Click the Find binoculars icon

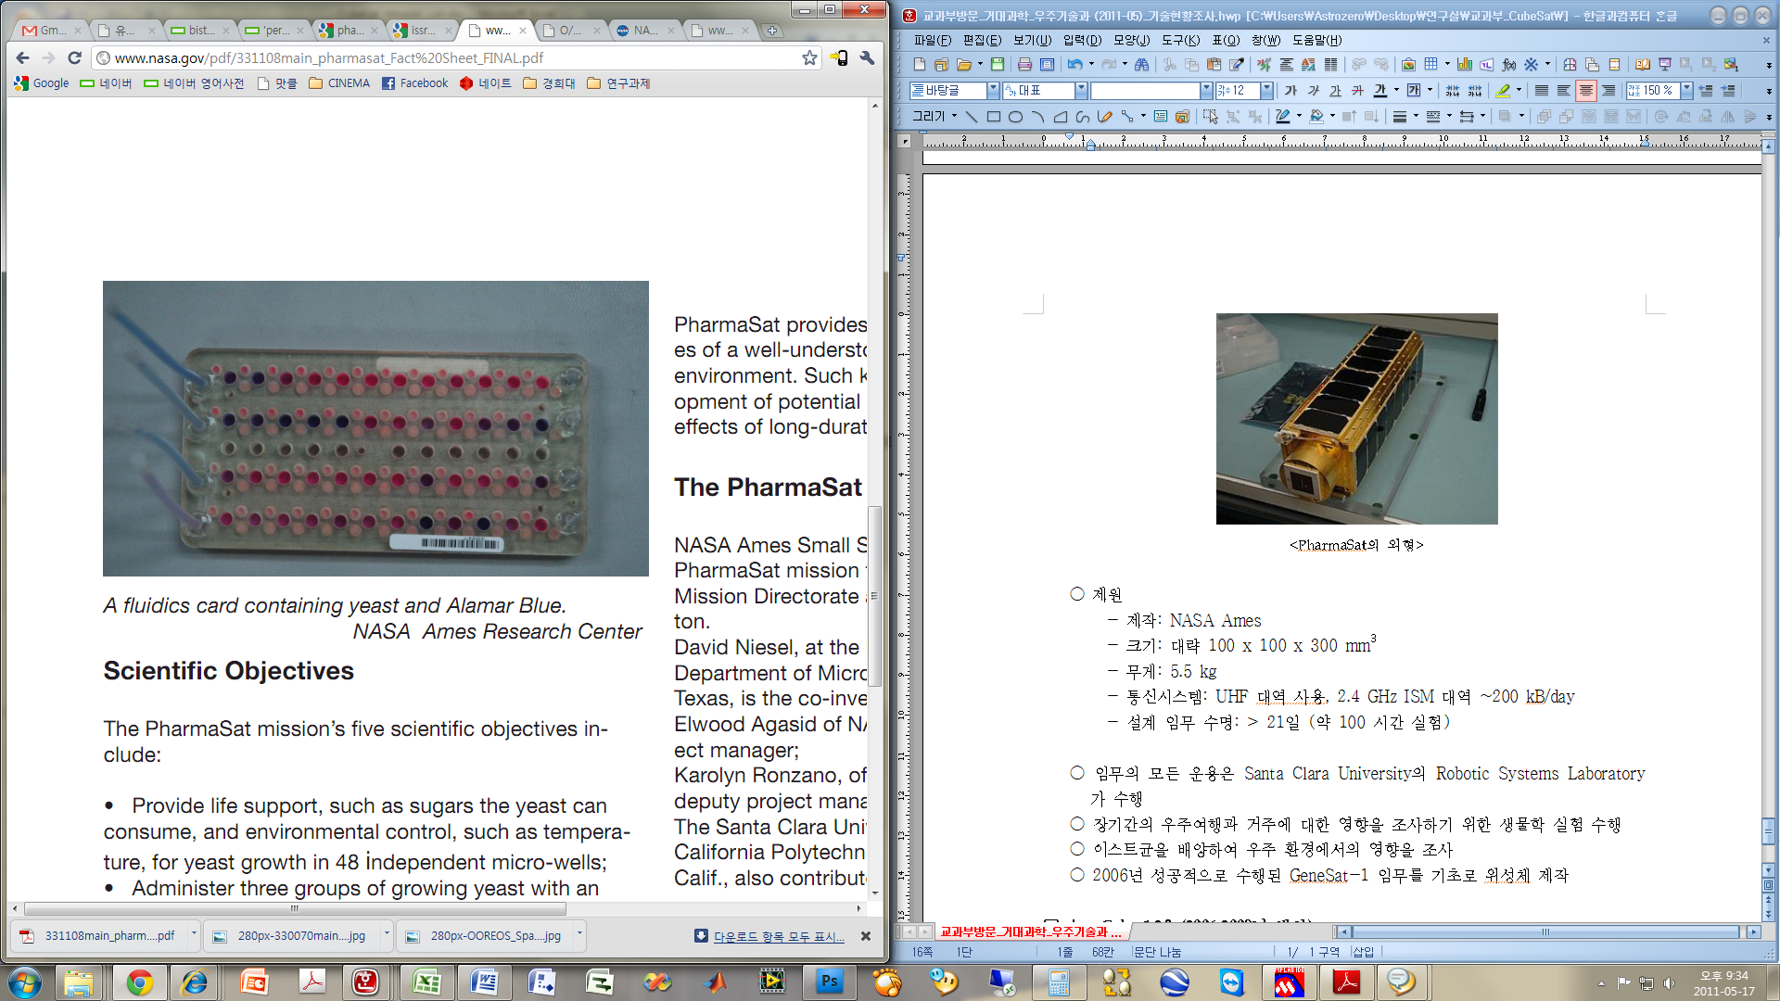[x=1142, y=65]
